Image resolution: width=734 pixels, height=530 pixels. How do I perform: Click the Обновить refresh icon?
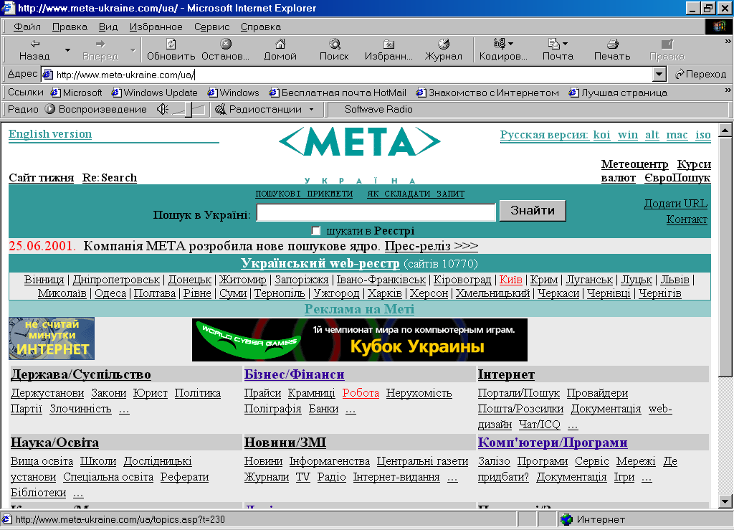171,44
